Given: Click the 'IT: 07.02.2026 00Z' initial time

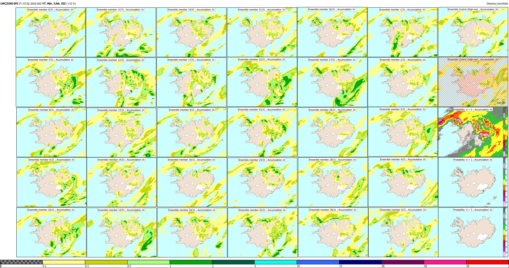Looking at the screenshot, I should coord(30,3).
